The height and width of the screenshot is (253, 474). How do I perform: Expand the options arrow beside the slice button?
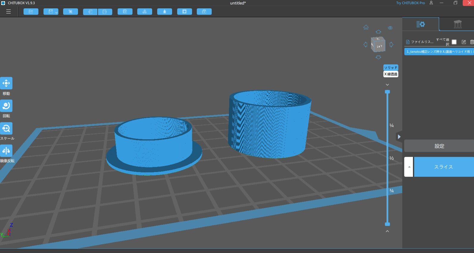pos(409,167)
